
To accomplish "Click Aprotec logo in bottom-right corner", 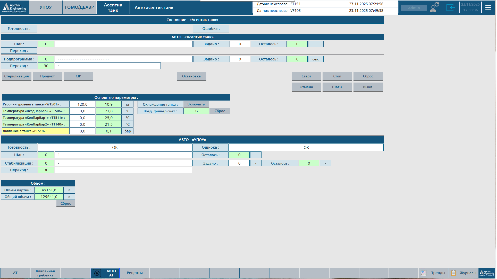I will [x=487, y=273].
